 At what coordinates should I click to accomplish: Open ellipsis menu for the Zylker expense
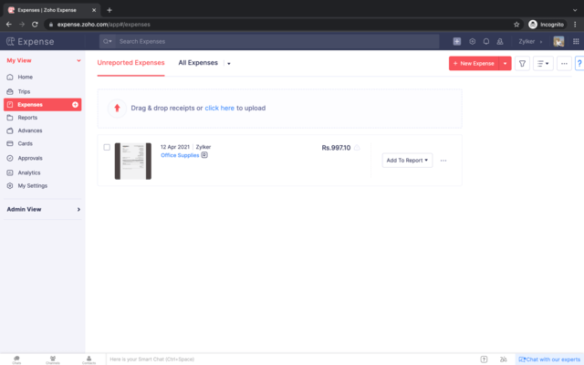click(443, 161)
